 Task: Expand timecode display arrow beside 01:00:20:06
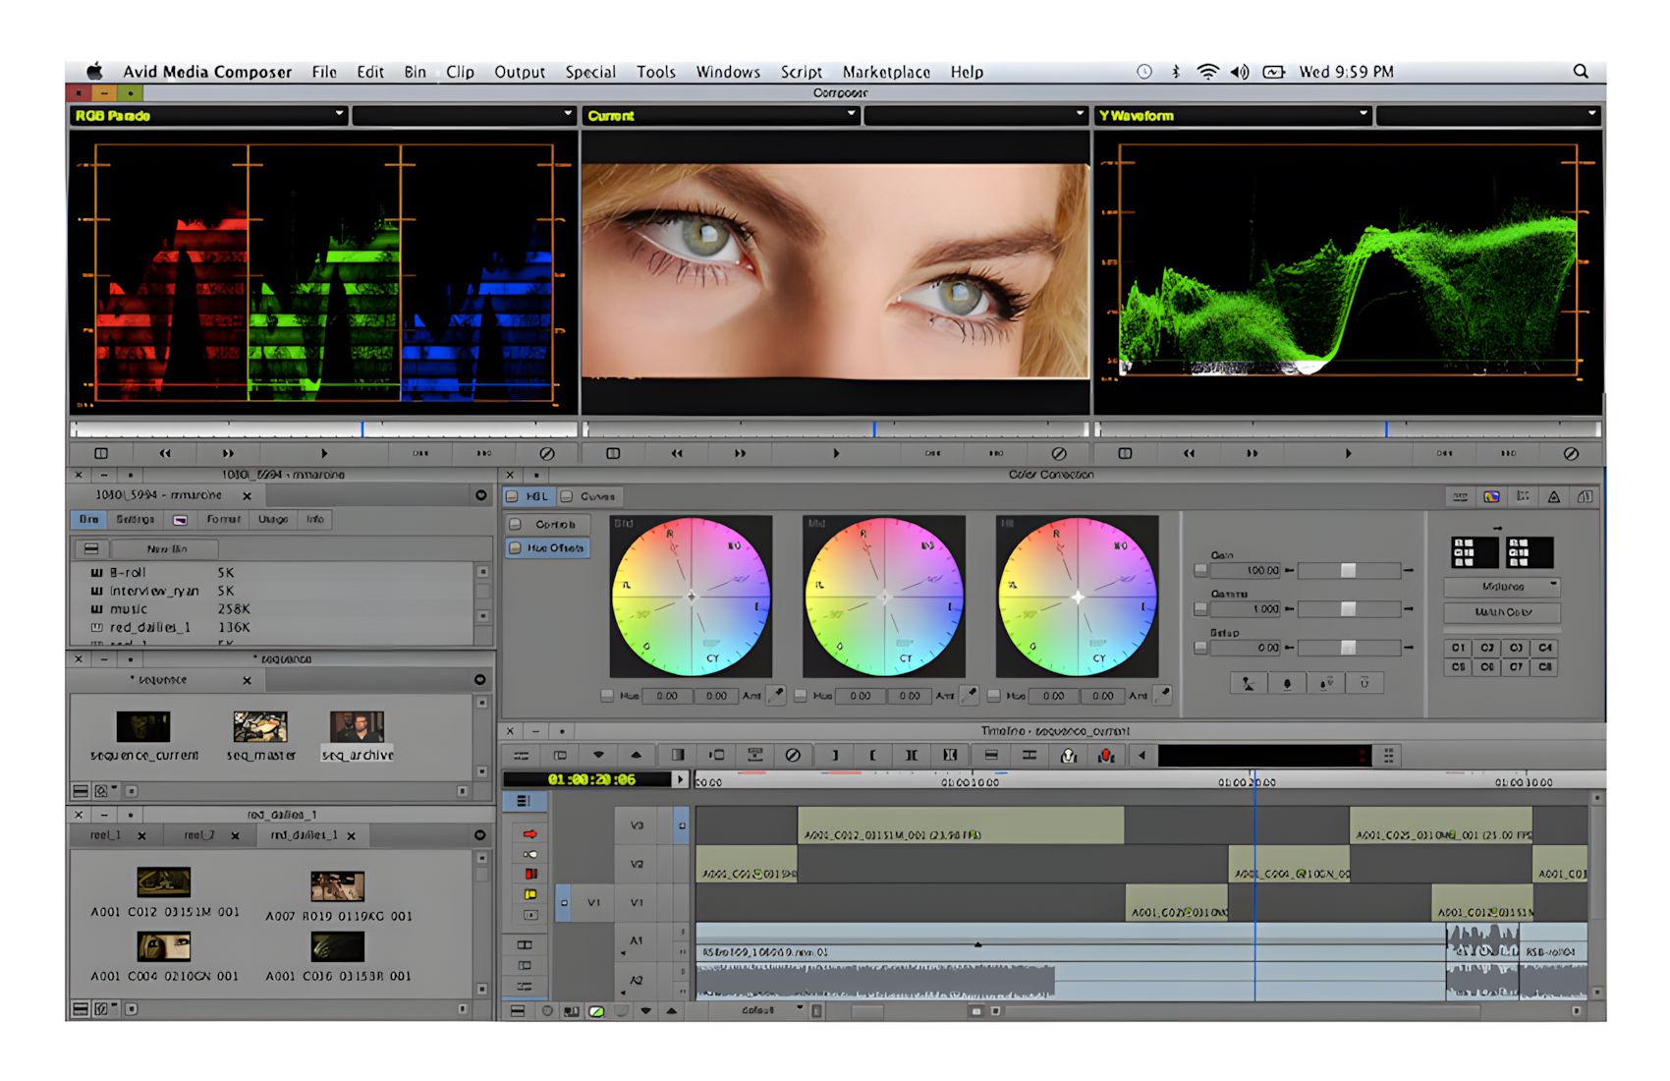tap(679, 779)
